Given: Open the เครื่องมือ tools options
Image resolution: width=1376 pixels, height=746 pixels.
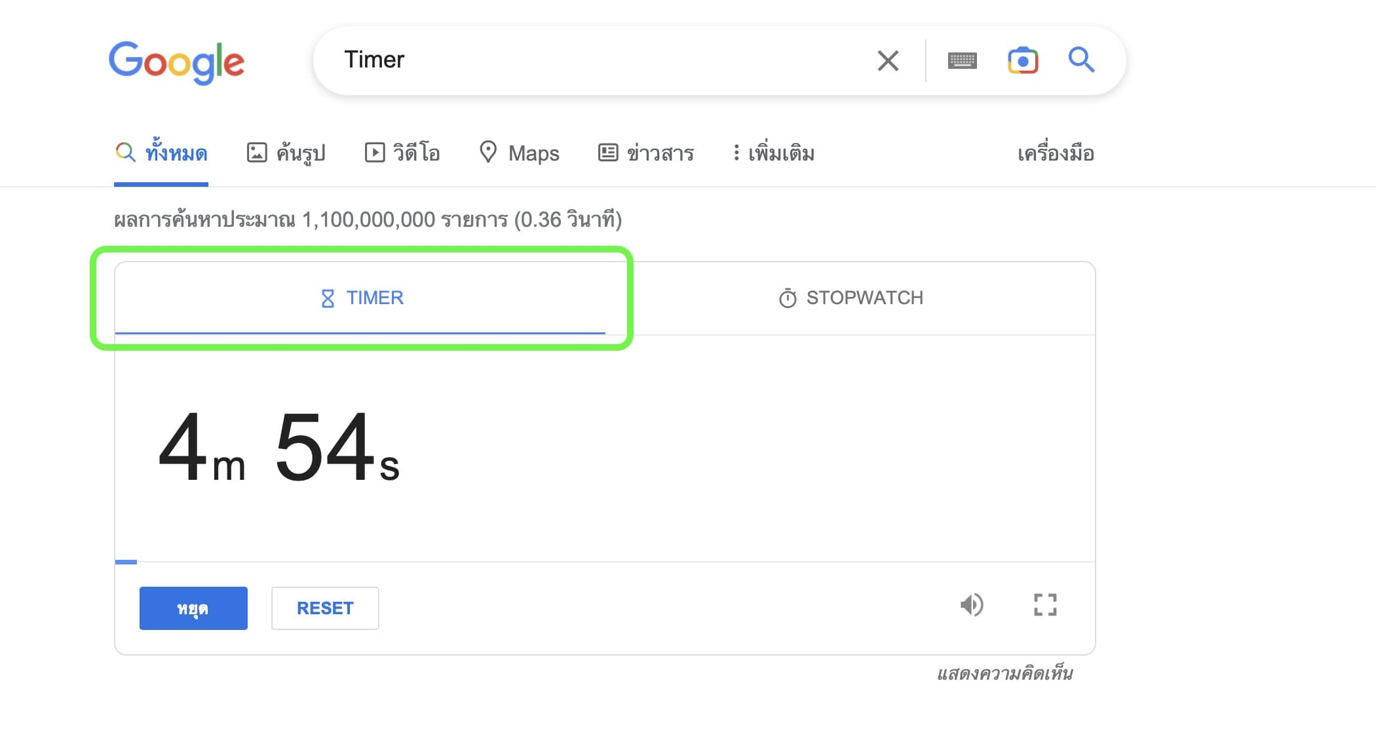Looking at the screenshot, I should click(1056, 153).
